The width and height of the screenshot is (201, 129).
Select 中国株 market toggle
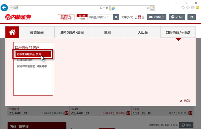pyautogui.click(x=82, y=19)
